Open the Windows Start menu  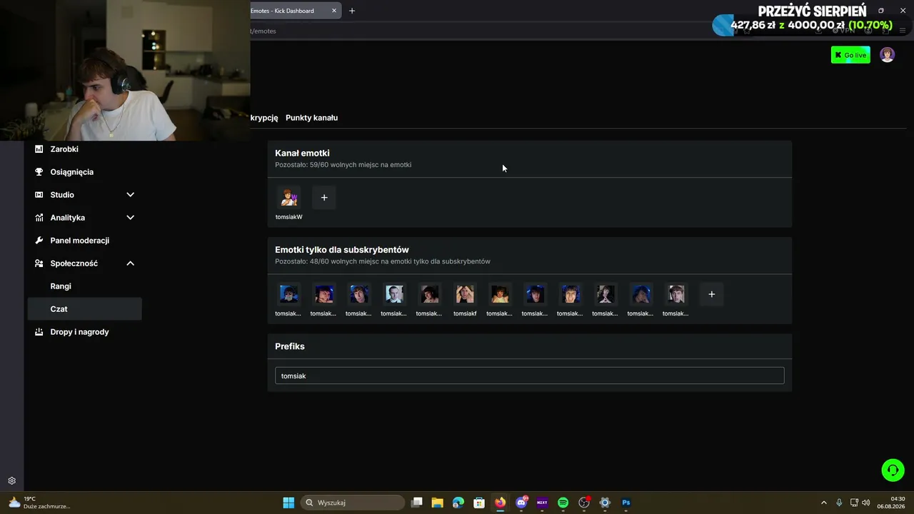pos(288,503)
